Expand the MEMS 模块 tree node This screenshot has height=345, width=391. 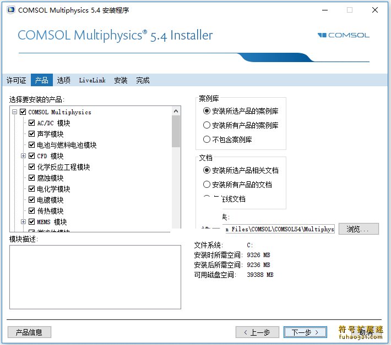pos(23,221)
